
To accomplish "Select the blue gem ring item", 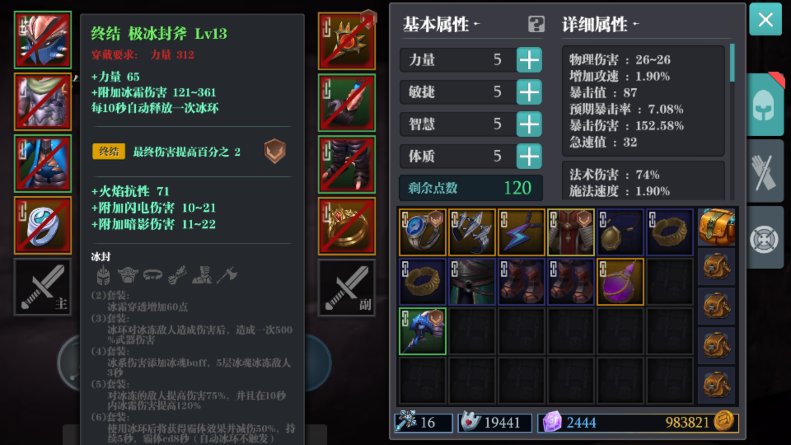I will [423, 232].
